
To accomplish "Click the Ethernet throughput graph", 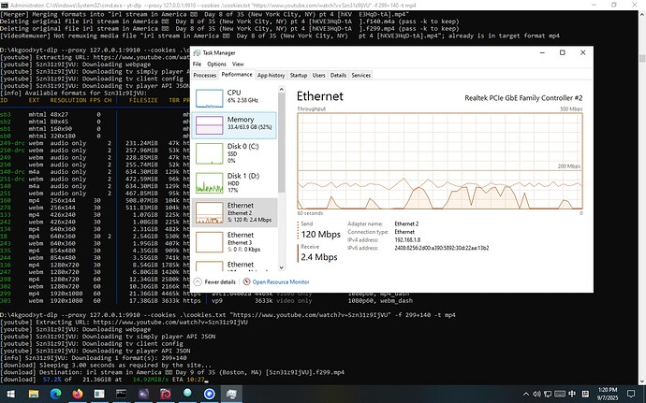I will (x=440, y=161).
